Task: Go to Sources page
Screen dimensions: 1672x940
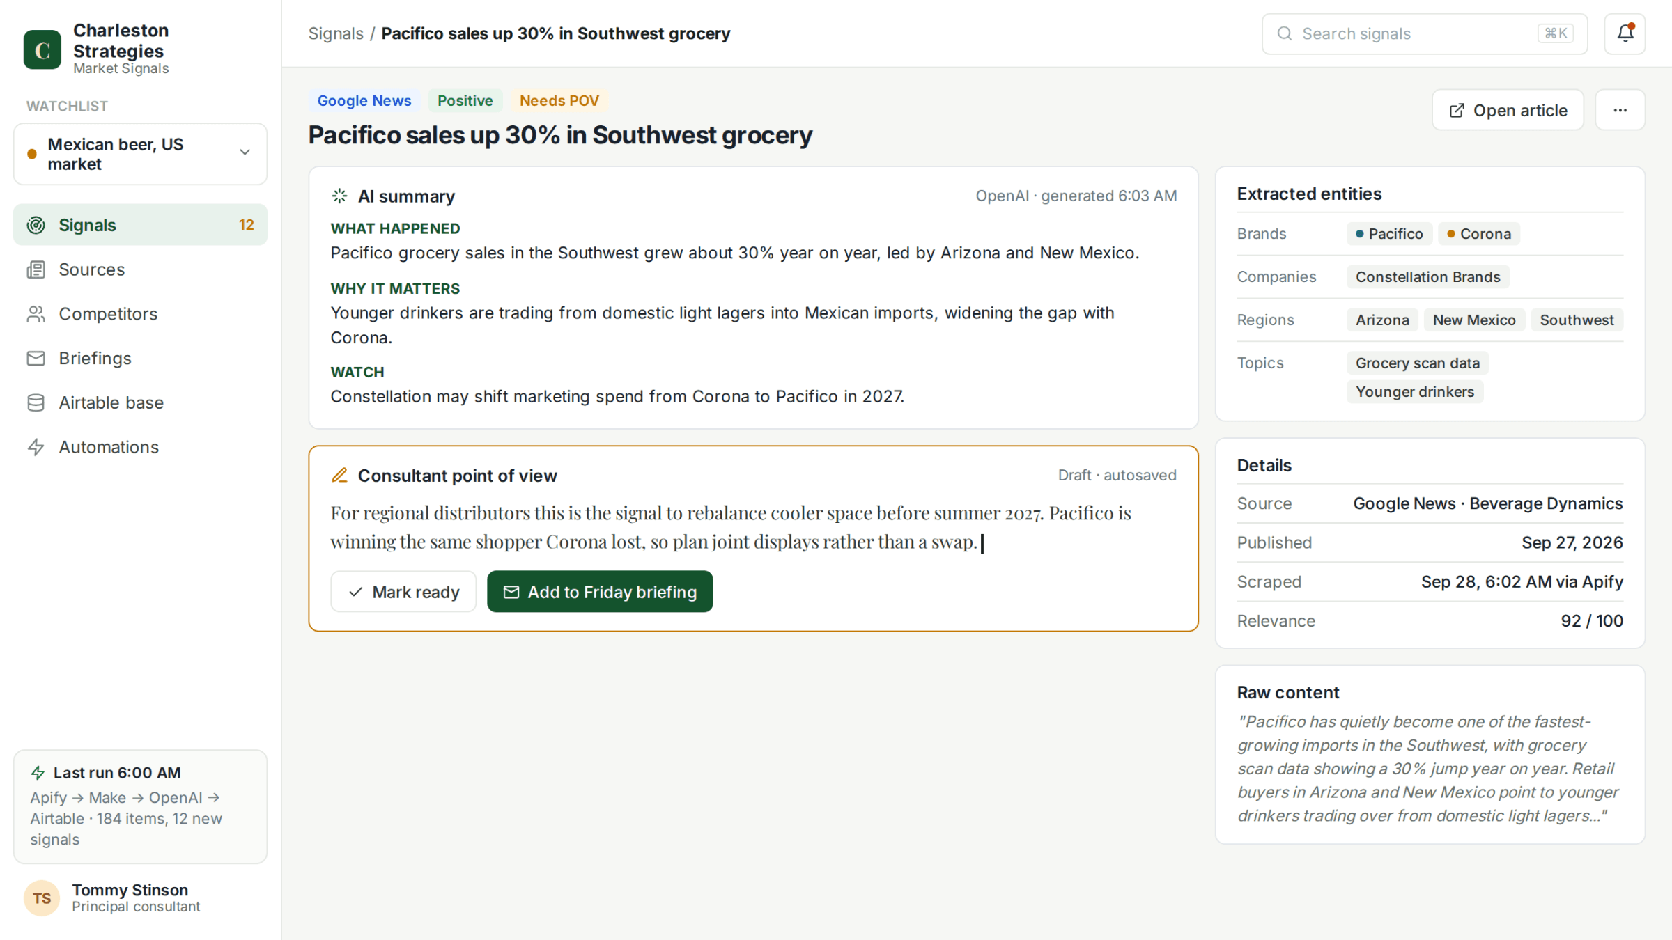Action: [140, 269]
